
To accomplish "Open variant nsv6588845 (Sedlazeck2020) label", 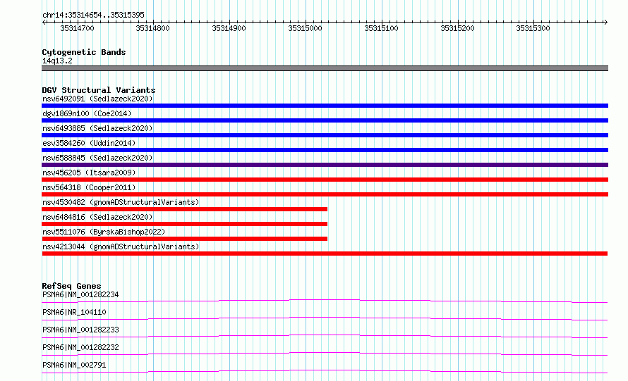I will 97,158.
